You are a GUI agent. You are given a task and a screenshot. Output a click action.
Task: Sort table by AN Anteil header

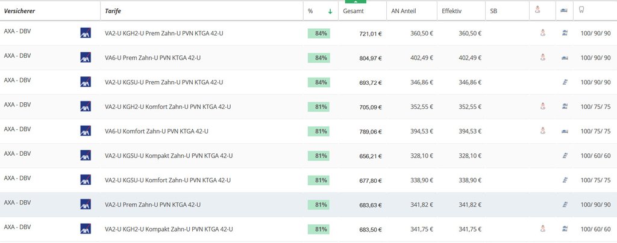point(404,11)
